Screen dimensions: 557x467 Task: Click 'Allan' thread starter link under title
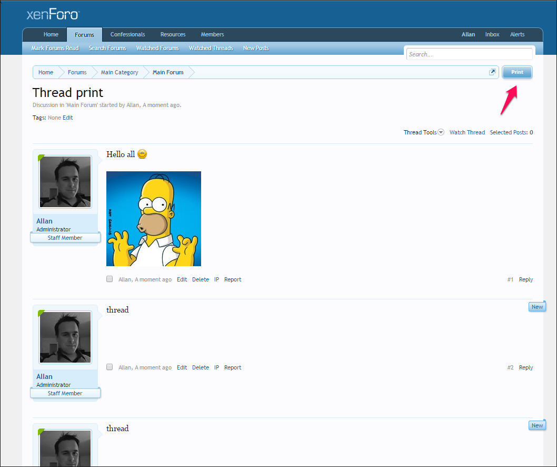coord(133,105)
